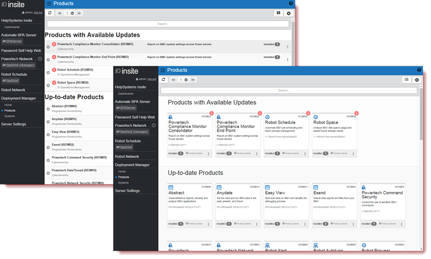Select Systems under Deployment Manager in front sidebar
This screenshot has height=259, width=431.
[123, 182]
